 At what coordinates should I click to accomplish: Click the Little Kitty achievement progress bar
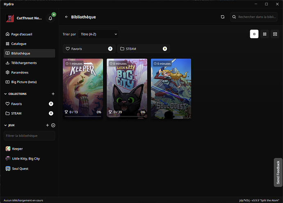(127, 116)
